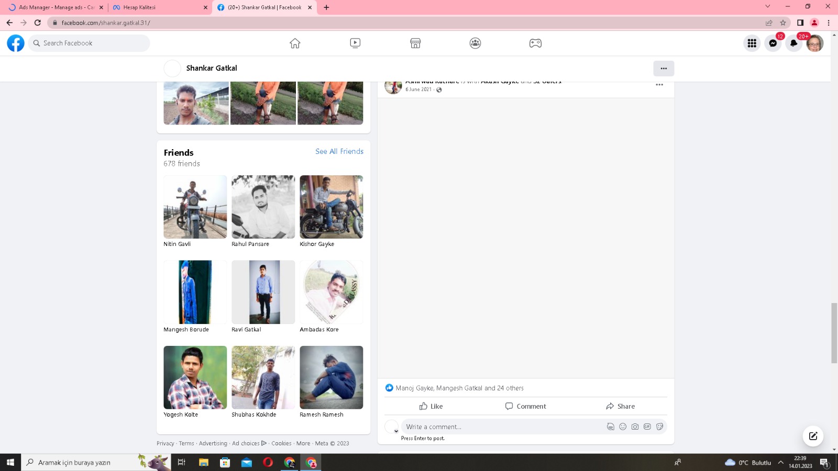The width and height of the screenshot is (838, 471).
Task: Open Mangesh Borude's friend photo
Action: (195, 292)
